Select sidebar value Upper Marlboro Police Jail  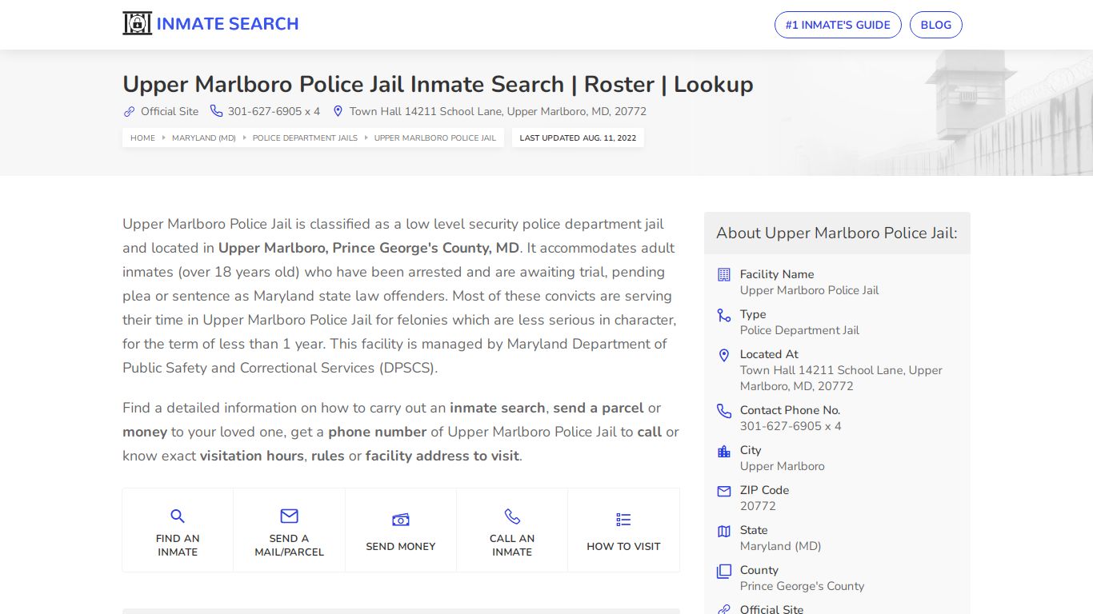point(809,290)
